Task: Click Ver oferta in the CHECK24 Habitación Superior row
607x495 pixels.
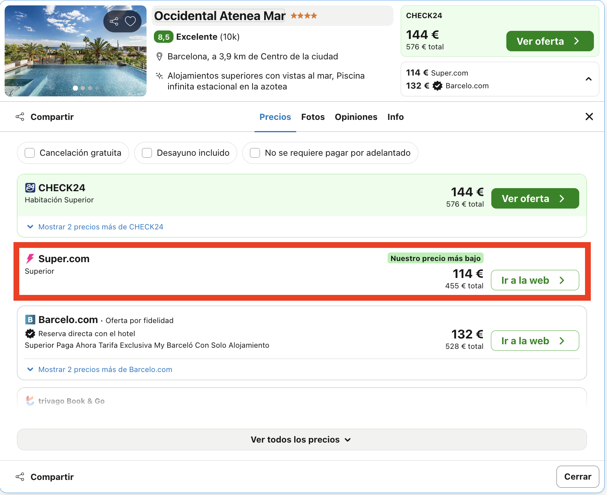Action: 535,199
